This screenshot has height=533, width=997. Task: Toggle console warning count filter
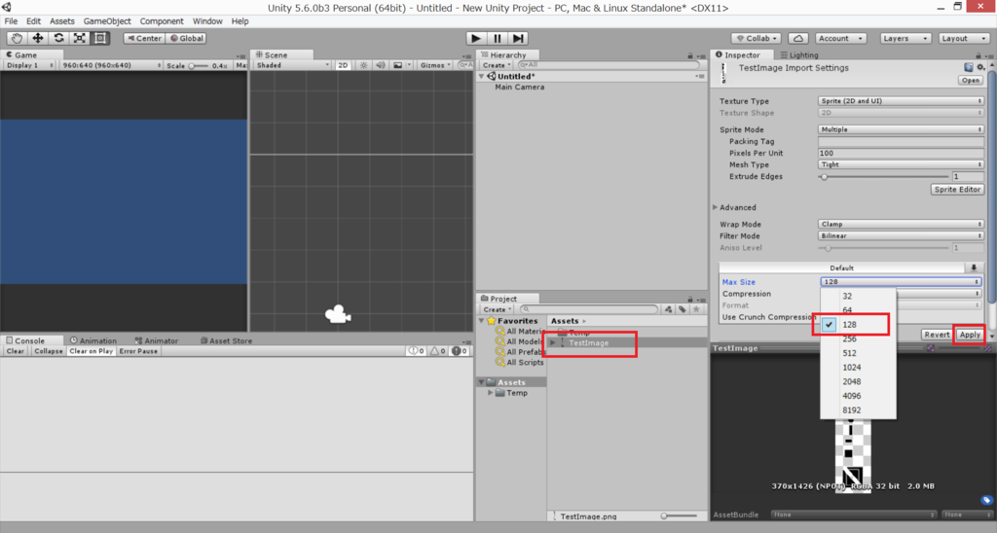pos(438,351)
